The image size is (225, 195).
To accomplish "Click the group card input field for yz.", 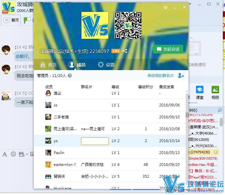I will click(x=95, y=141).
